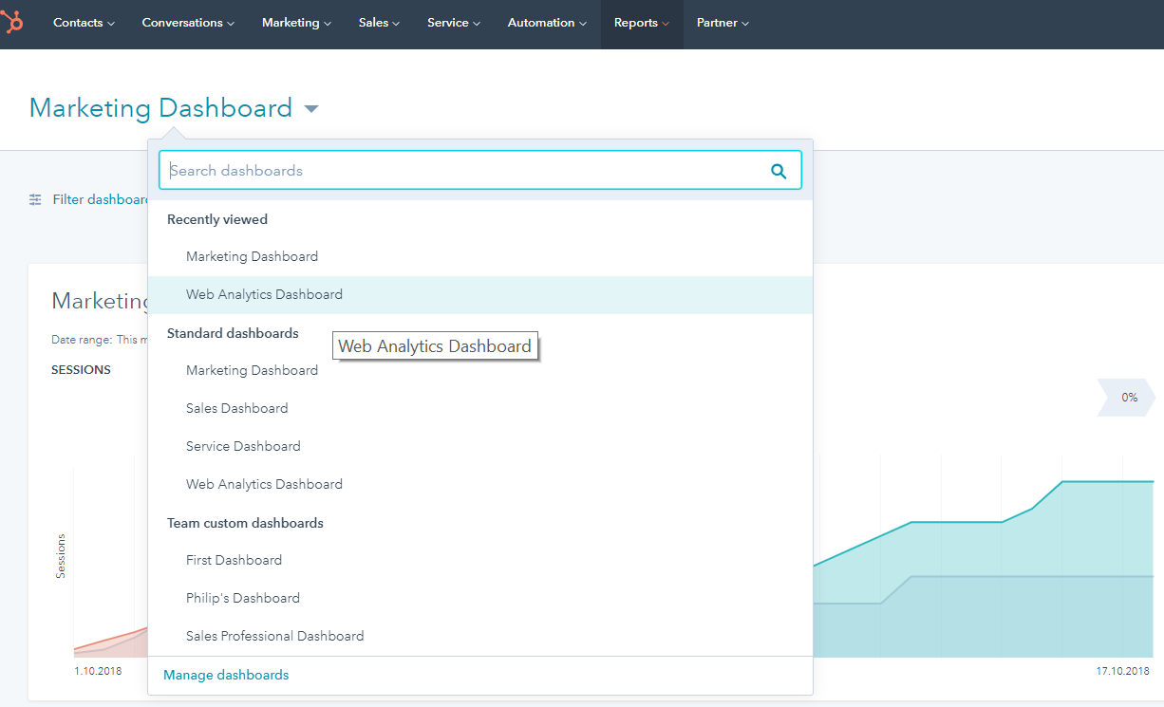Screen dimensions: 1164x707
Task: Toggle the Marketing Dashboard title caret
Action: tap(311, 109)
